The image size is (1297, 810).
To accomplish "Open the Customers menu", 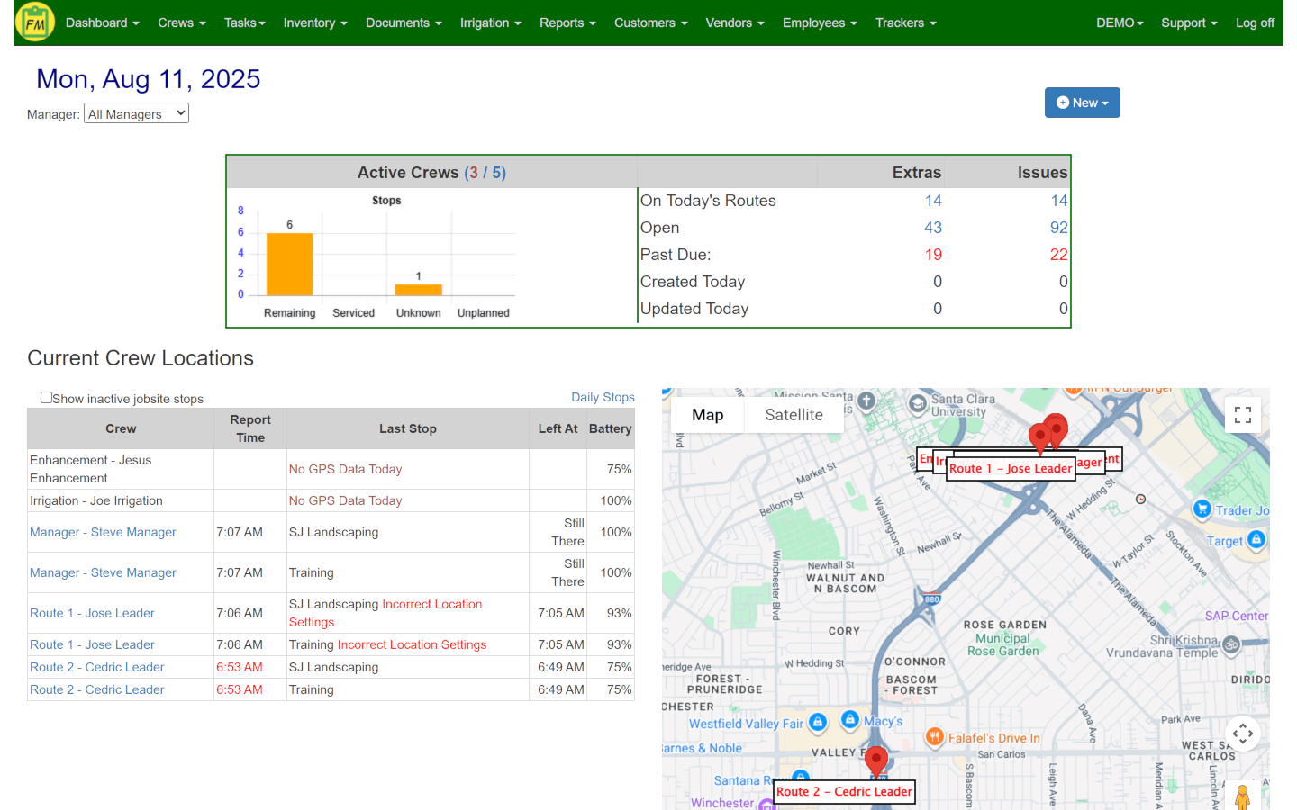I will [650, 22].
